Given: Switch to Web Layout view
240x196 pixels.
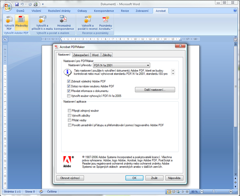Looking at the screenshot, I should click(178, 192).
